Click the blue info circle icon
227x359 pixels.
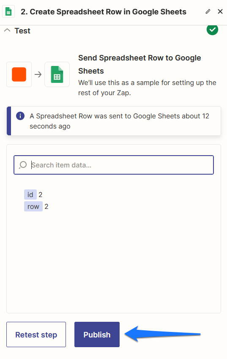(x=20, y=116)
